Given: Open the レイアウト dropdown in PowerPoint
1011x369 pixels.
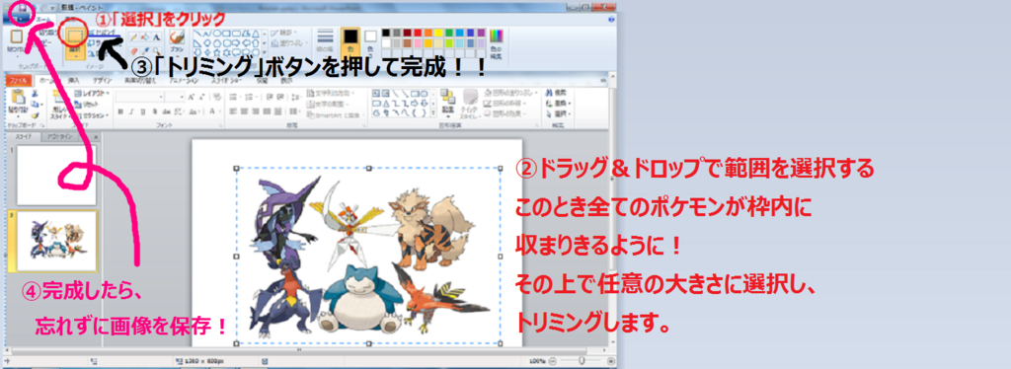Looking at the screenshot, I should coord(91,94).
